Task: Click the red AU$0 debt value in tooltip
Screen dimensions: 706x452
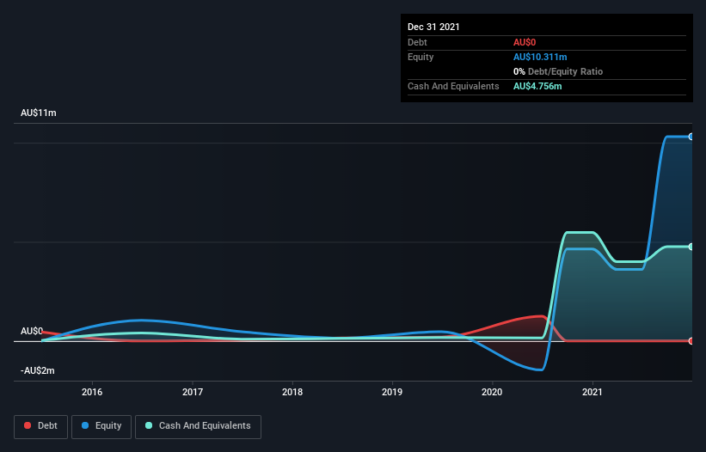Action: 525,42
